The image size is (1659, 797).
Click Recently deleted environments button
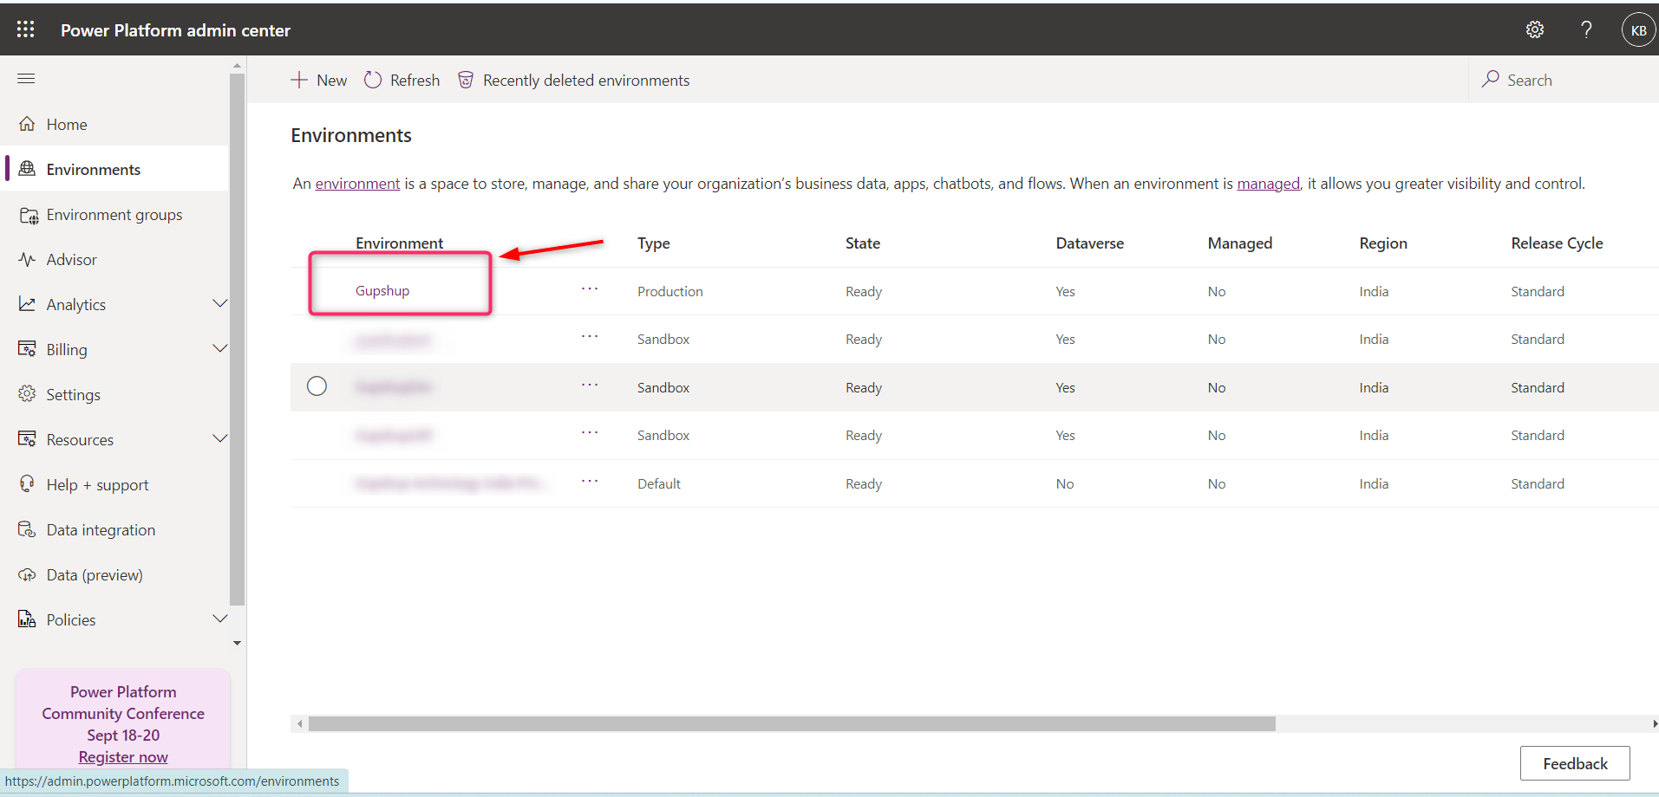tap(574, 80)
